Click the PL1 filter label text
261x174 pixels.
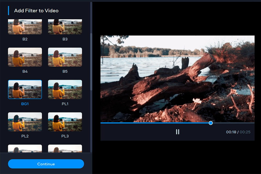pos(65,104)
